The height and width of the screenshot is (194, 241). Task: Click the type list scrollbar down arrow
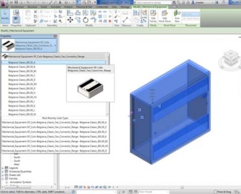click(107, 114)
